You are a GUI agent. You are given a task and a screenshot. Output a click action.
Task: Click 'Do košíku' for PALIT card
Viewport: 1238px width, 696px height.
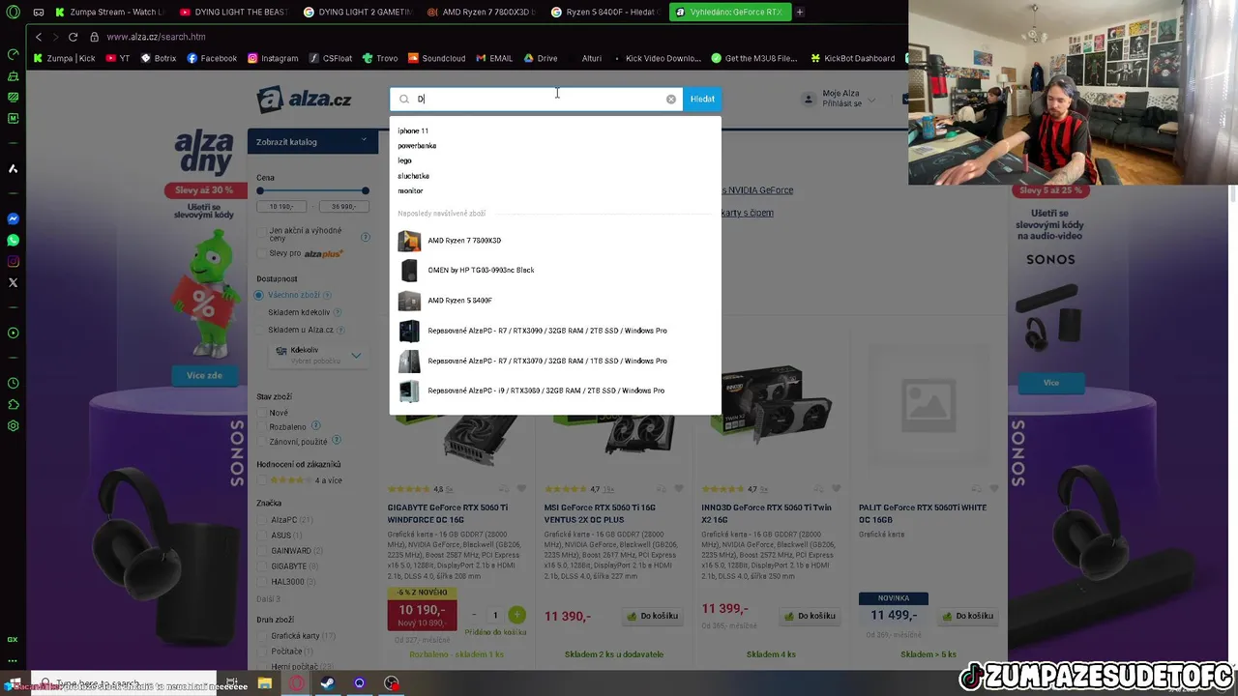click(967, 616)
